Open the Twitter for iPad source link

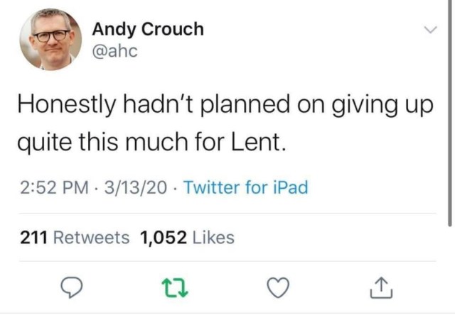245,188
